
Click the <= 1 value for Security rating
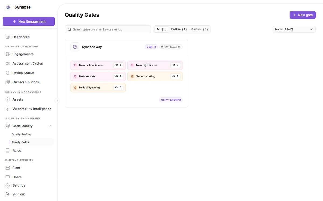tap(175, 76)
